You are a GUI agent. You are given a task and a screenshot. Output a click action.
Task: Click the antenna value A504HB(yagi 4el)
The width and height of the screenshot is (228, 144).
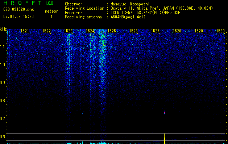[128, 17]
